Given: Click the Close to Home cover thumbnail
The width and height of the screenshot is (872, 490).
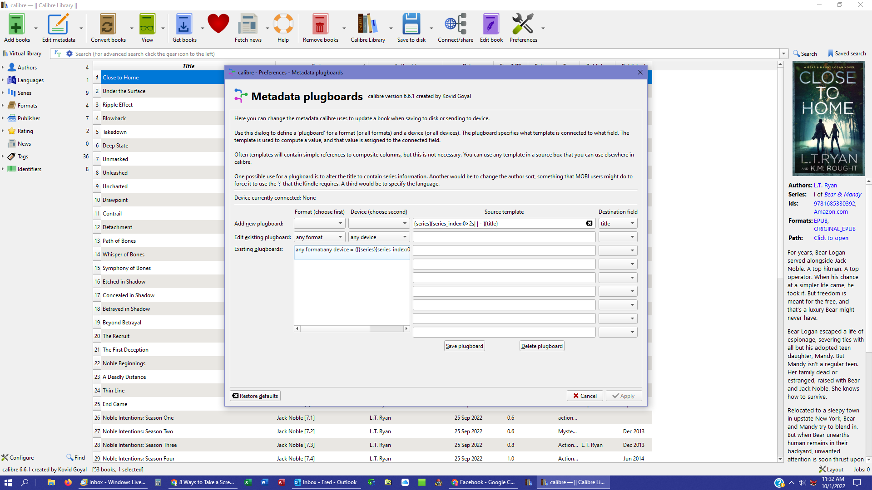Looking at the screenshot, I should [x=828, y=119].
